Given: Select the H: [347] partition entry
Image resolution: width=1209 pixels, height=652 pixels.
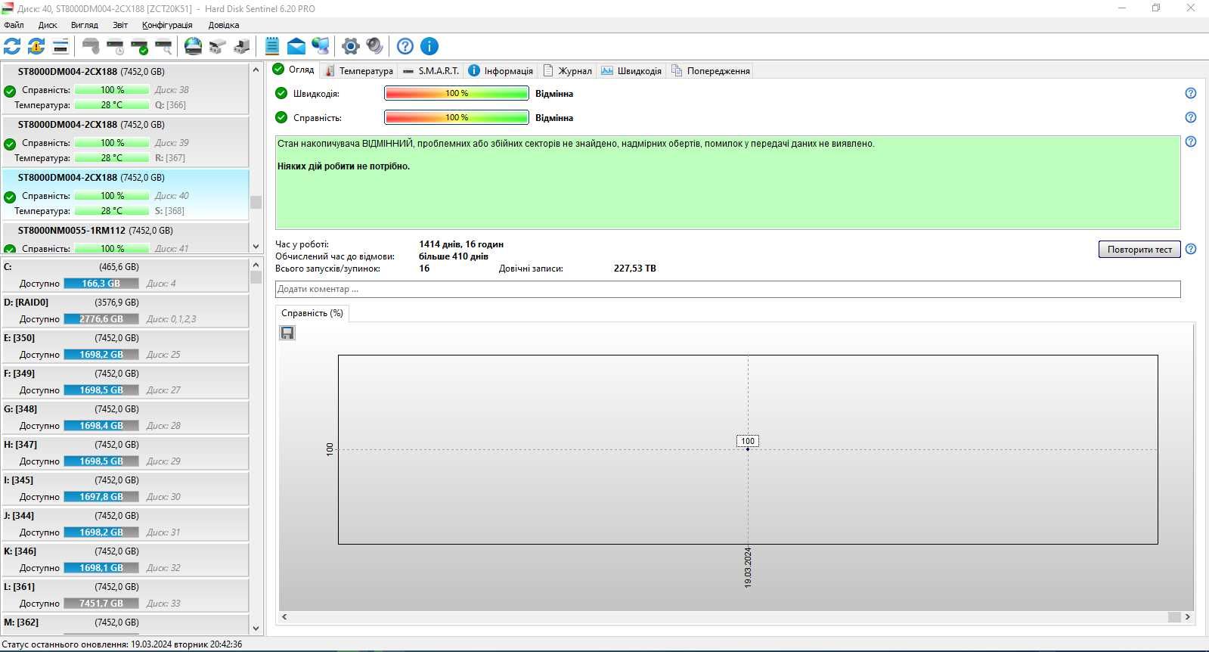Looking at the screenshot, I should click(125, 453).
